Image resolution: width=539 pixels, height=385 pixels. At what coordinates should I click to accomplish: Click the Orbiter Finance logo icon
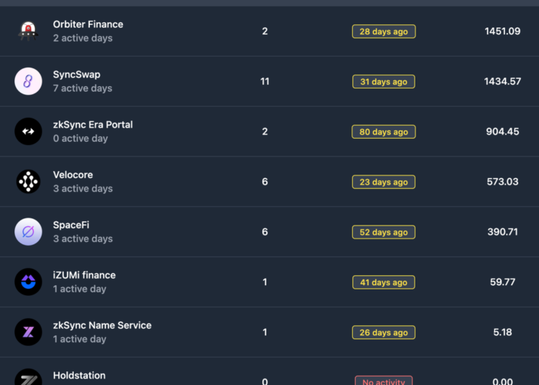[x=29, y=31]
